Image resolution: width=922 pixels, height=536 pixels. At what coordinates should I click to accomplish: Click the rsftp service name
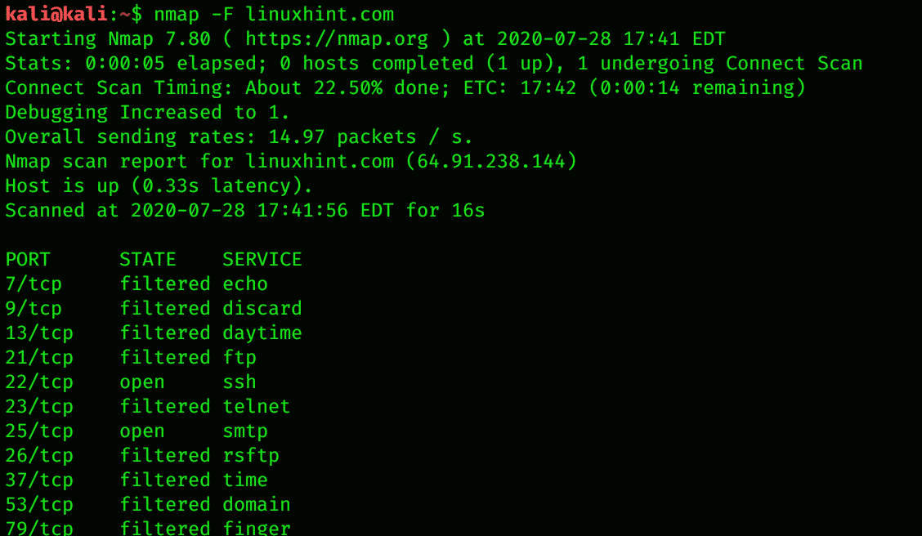tap(251, 455)
